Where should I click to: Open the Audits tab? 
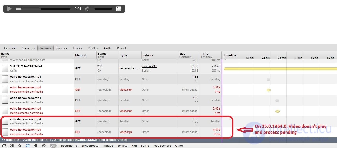[x=107, y=48]
